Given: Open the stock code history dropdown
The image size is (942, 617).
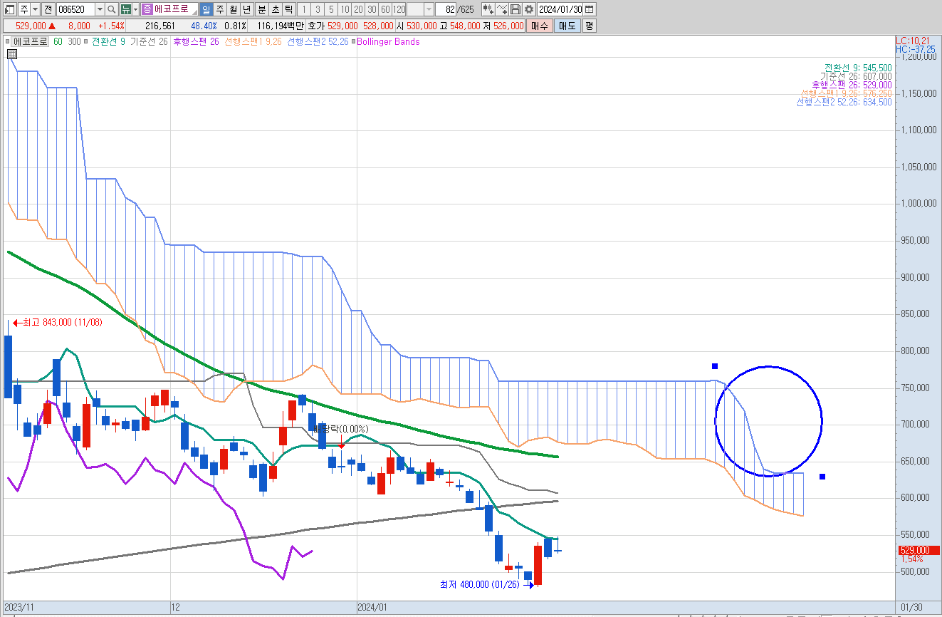Looking at the screenshot, I should 100,9.
